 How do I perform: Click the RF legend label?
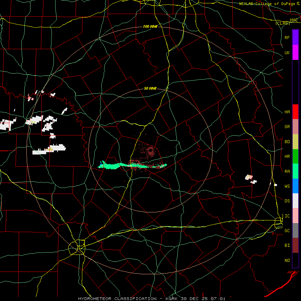click(287, 37)
